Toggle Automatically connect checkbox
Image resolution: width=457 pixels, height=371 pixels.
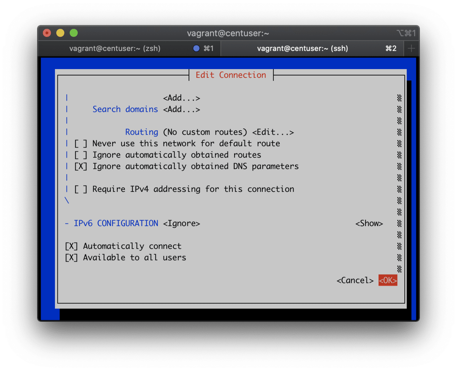tap(71, 246)
